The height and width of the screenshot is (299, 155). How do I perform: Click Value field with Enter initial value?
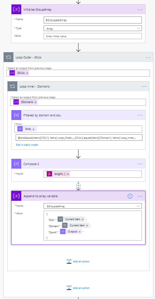pyautogui.click(x=93, y=36)
